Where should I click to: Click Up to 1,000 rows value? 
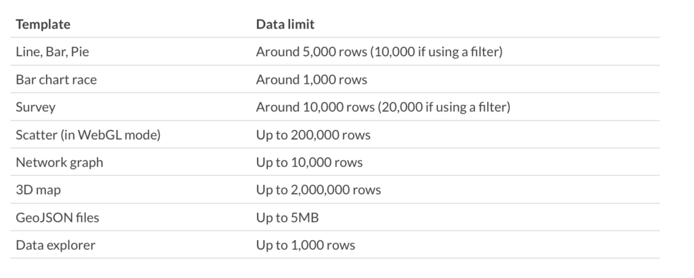click(306, 246)
